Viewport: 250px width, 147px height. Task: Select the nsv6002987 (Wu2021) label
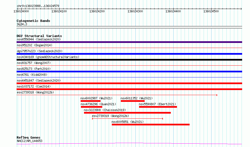96,98
